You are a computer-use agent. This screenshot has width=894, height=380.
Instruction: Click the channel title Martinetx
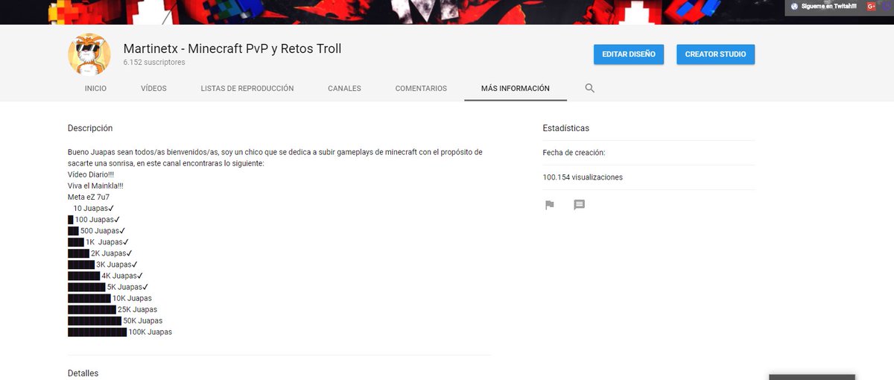click(232, 49)
